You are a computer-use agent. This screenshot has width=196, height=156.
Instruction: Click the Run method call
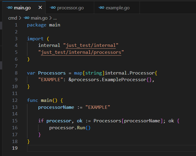81,128
